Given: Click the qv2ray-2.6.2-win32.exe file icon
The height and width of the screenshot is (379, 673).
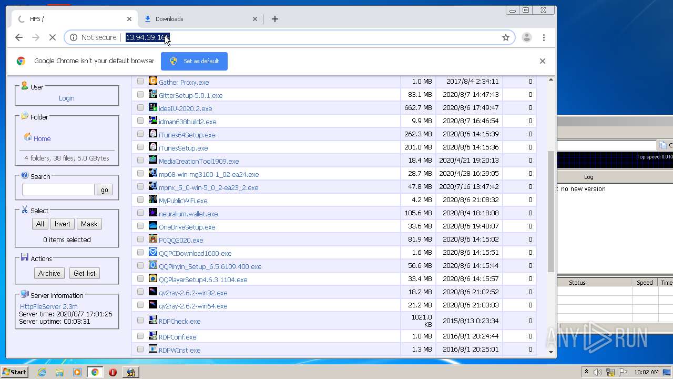Looking at the screenshot, I should coord(153,292).
